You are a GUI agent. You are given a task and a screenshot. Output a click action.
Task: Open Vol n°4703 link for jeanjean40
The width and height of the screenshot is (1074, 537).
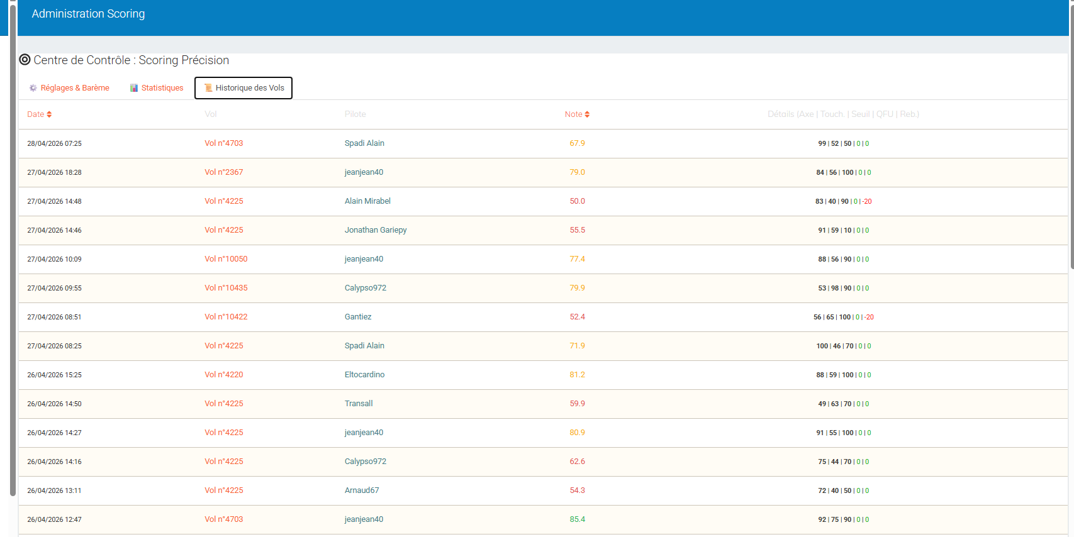pyautogui.click(x=223, y=519)
